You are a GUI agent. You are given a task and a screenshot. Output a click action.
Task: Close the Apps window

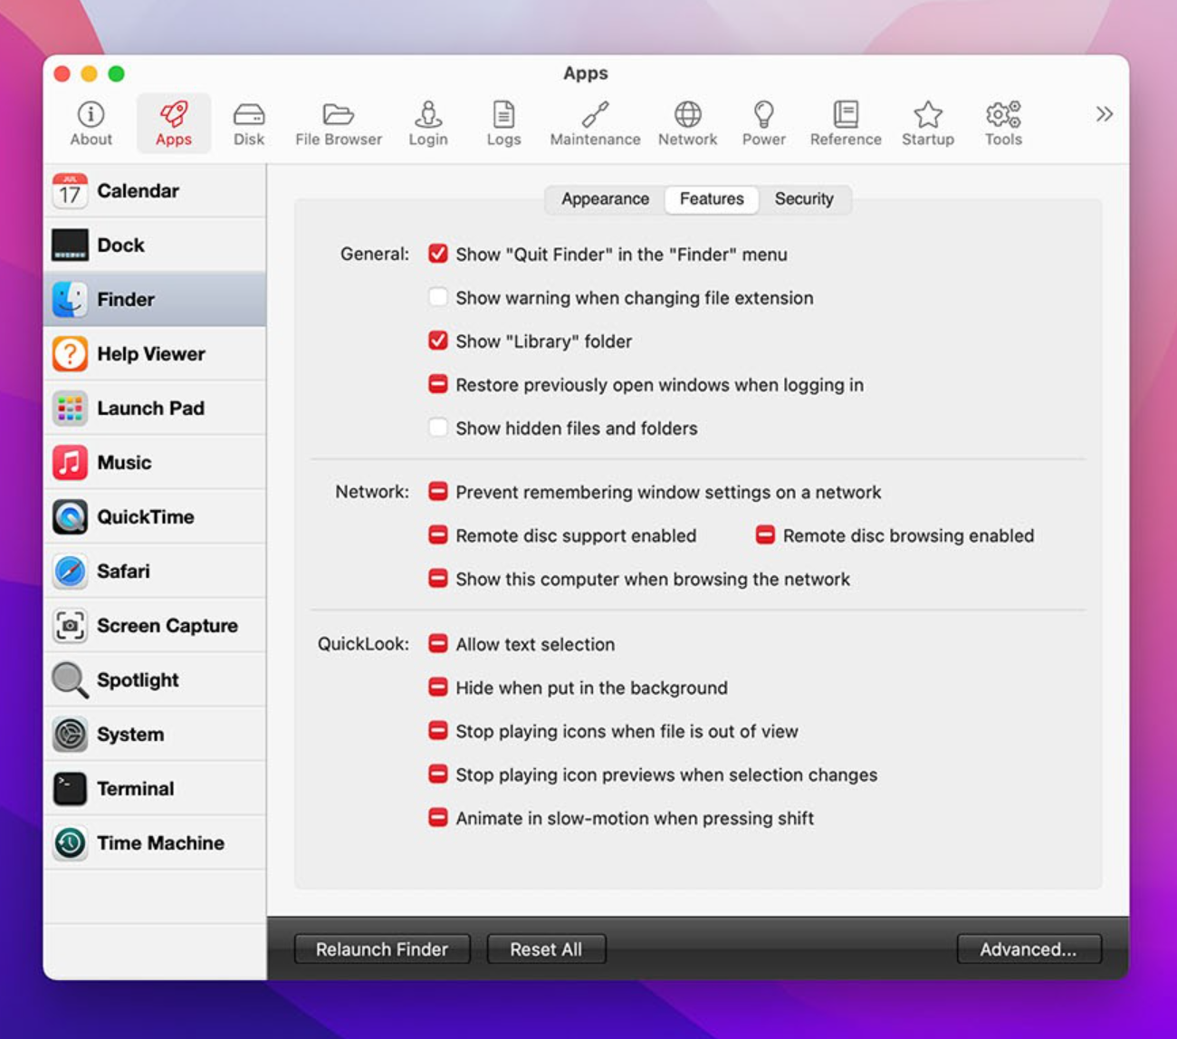(x=62, y=74)
